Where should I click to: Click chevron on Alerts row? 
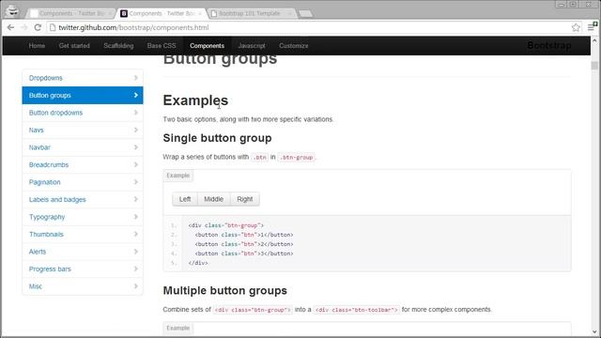click(x=135, y=252)
